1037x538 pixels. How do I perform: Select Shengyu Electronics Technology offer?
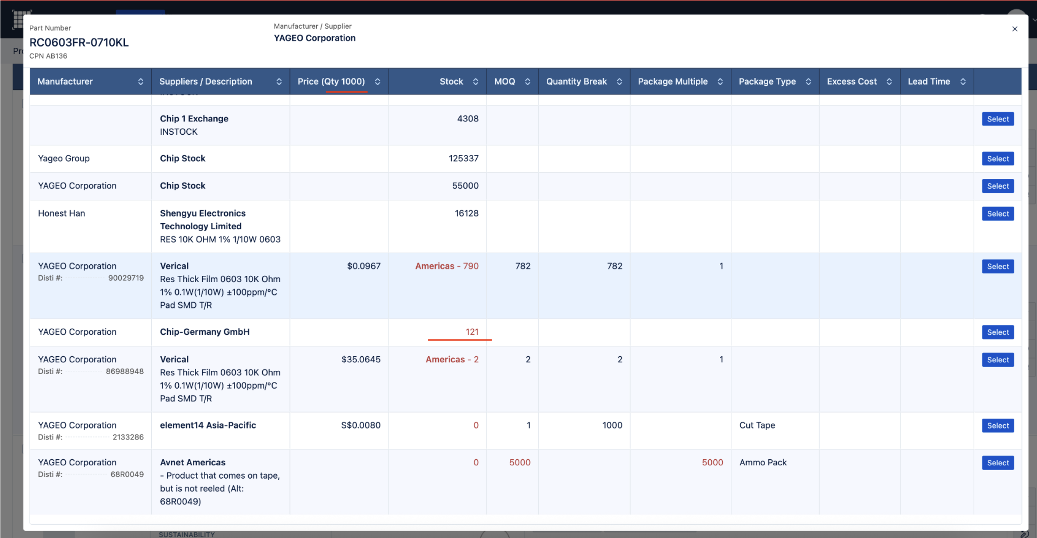point(998,214)
